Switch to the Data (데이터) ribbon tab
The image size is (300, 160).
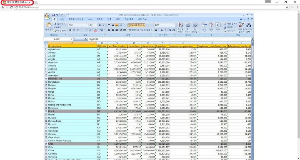coord(100,19)
